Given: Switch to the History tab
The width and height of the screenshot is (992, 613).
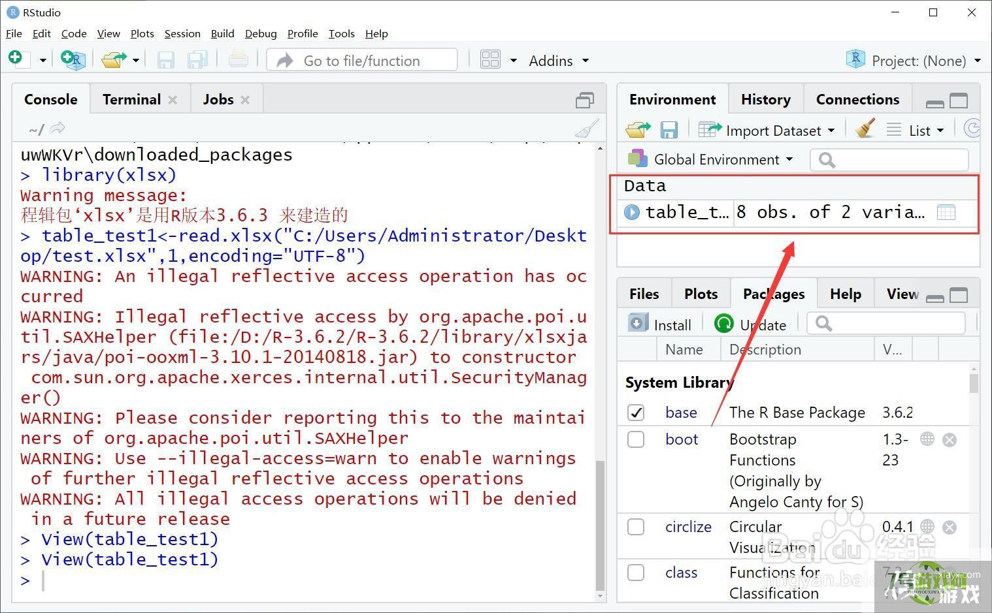Looking at the screenshot, I should pyautogui.click(x=765, y=99).
